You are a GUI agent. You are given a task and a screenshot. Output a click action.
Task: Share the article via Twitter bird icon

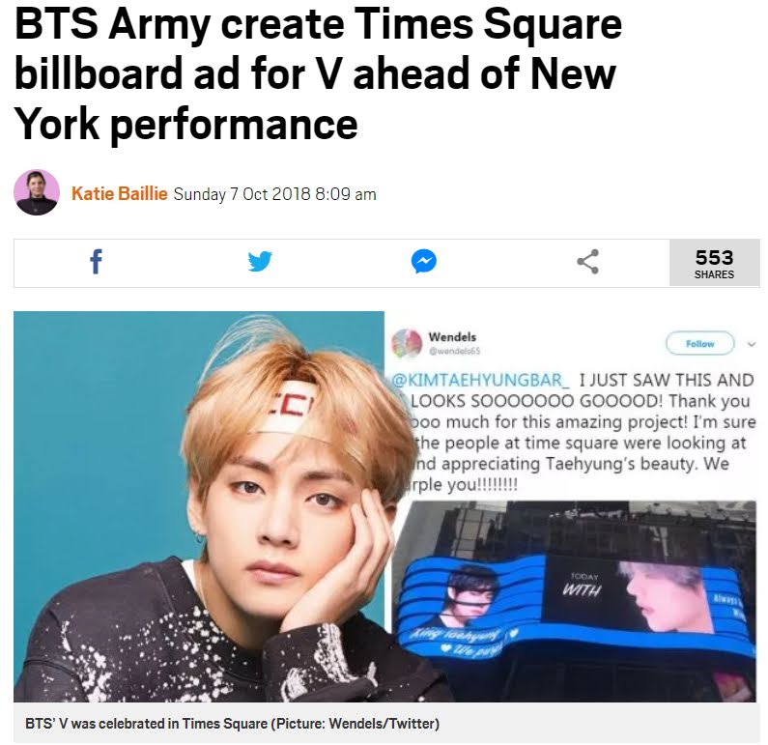[260, 262]
